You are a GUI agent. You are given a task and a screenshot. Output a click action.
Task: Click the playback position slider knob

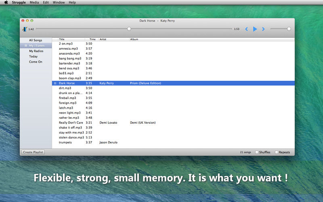(129, 29)
